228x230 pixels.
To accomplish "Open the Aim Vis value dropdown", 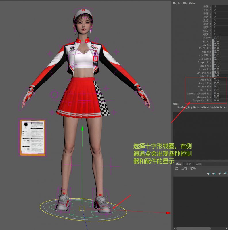I will (x=220, y=52).
